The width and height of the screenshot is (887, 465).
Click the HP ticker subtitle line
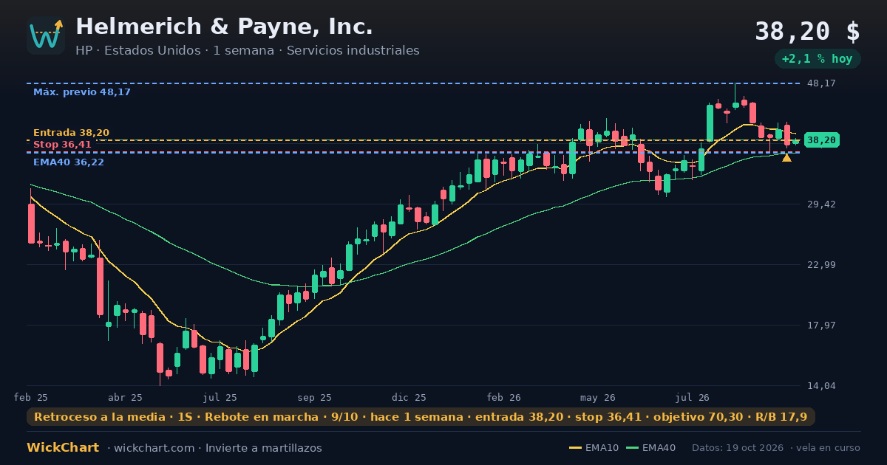pyautogui.click(x=248, y=51)
